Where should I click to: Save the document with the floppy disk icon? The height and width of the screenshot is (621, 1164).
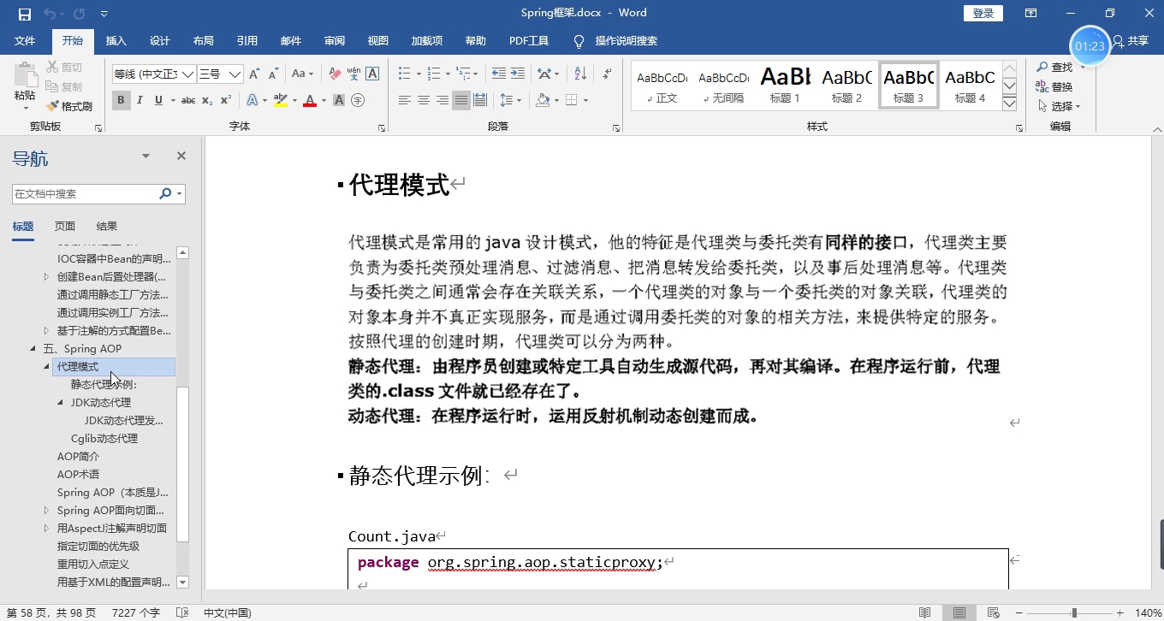point(24,14)
